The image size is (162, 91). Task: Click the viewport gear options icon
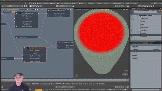tap(126, 9)
